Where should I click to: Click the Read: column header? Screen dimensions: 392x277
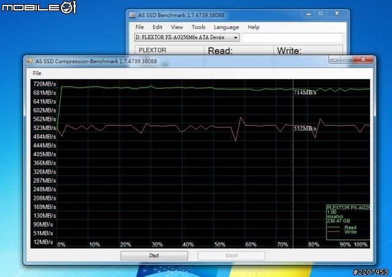point(221,51)
